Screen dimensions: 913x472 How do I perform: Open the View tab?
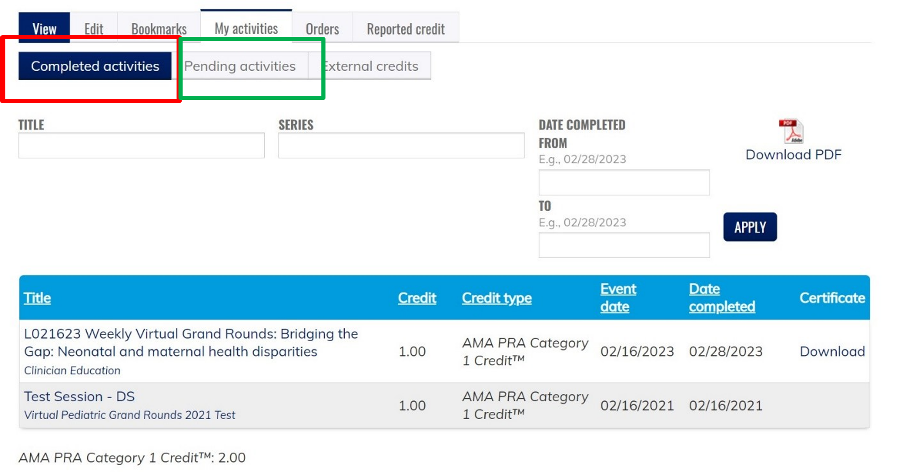(x=44, y=29)
